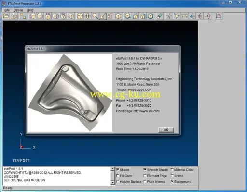Click the second toolbar icon next to the folder
Viewport: 247px width, 192px height.
pyautogui.click(x=14, y=16)
